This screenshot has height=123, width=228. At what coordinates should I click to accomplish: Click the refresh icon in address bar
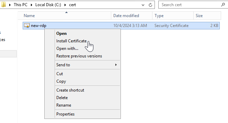coord(150,5)
